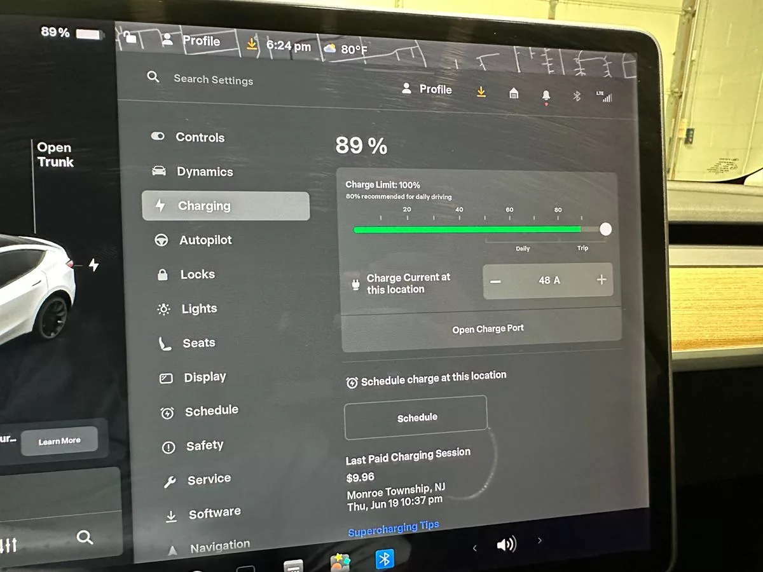This screenshot has width=763, height=572.
Task: Tap the 'Daily' range label under slider
Action: click(523, 249)
